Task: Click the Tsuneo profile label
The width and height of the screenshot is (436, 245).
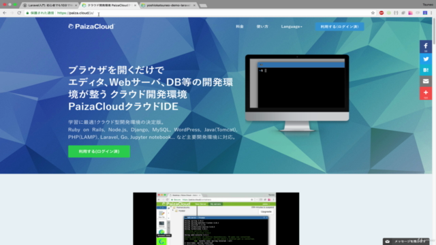Action: pos(428,5)
